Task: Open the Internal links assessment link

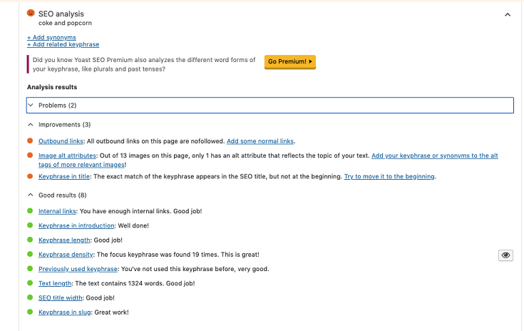Action: tap(57, 211)
